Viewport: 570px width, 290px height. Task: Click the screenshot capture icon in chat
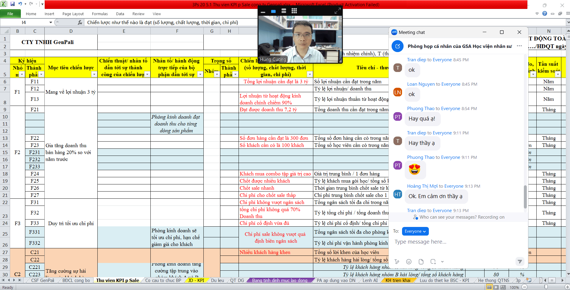click(433, 262)
